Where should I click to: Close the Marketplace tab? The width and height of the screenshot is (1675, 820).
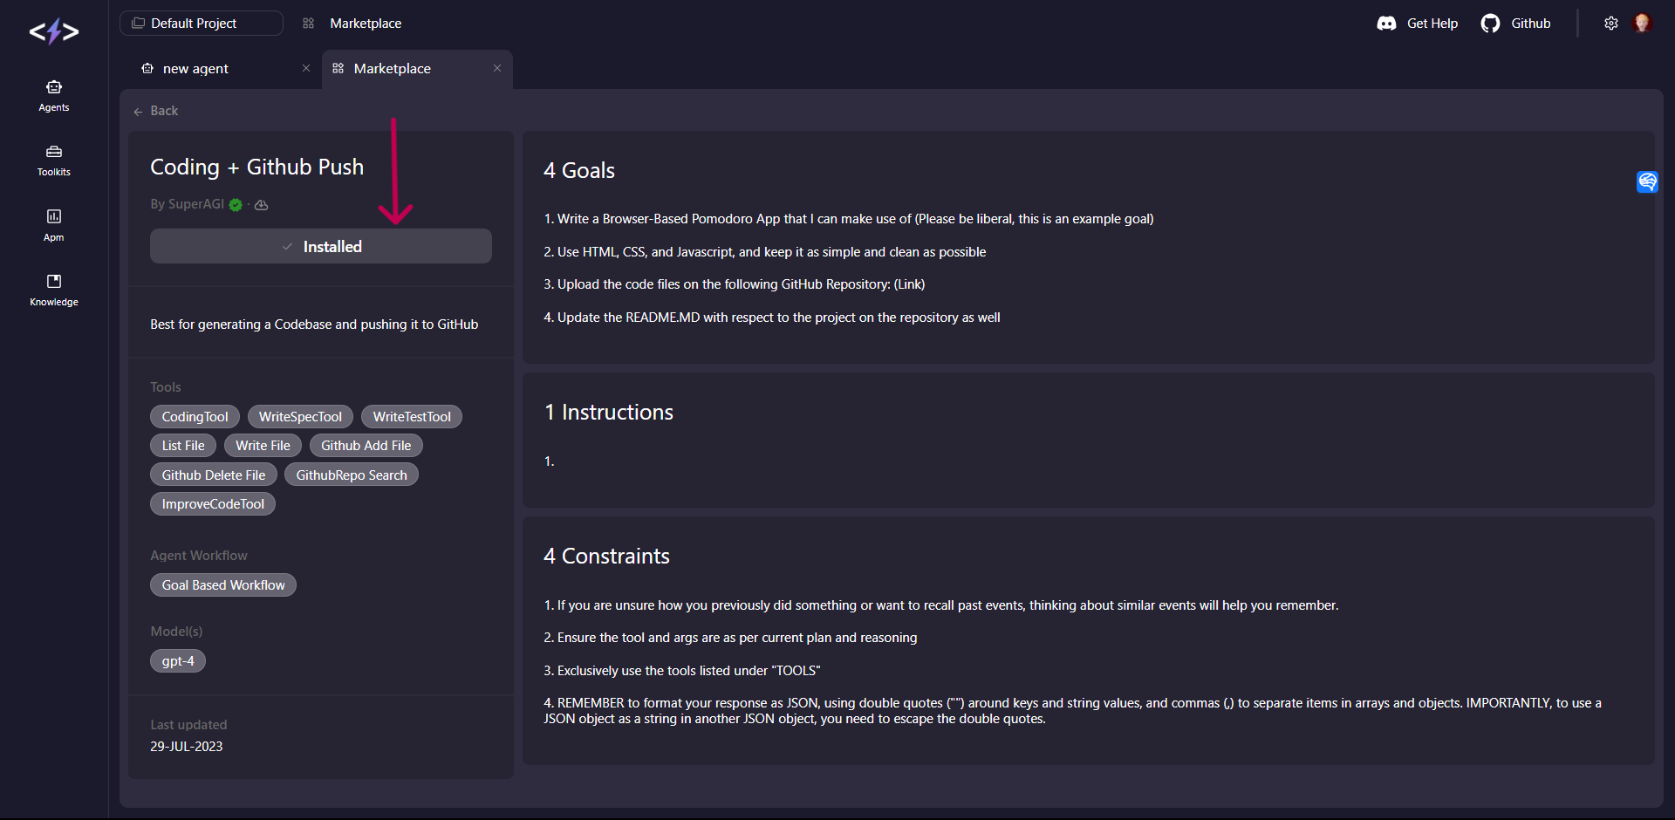tap(497, 68)
